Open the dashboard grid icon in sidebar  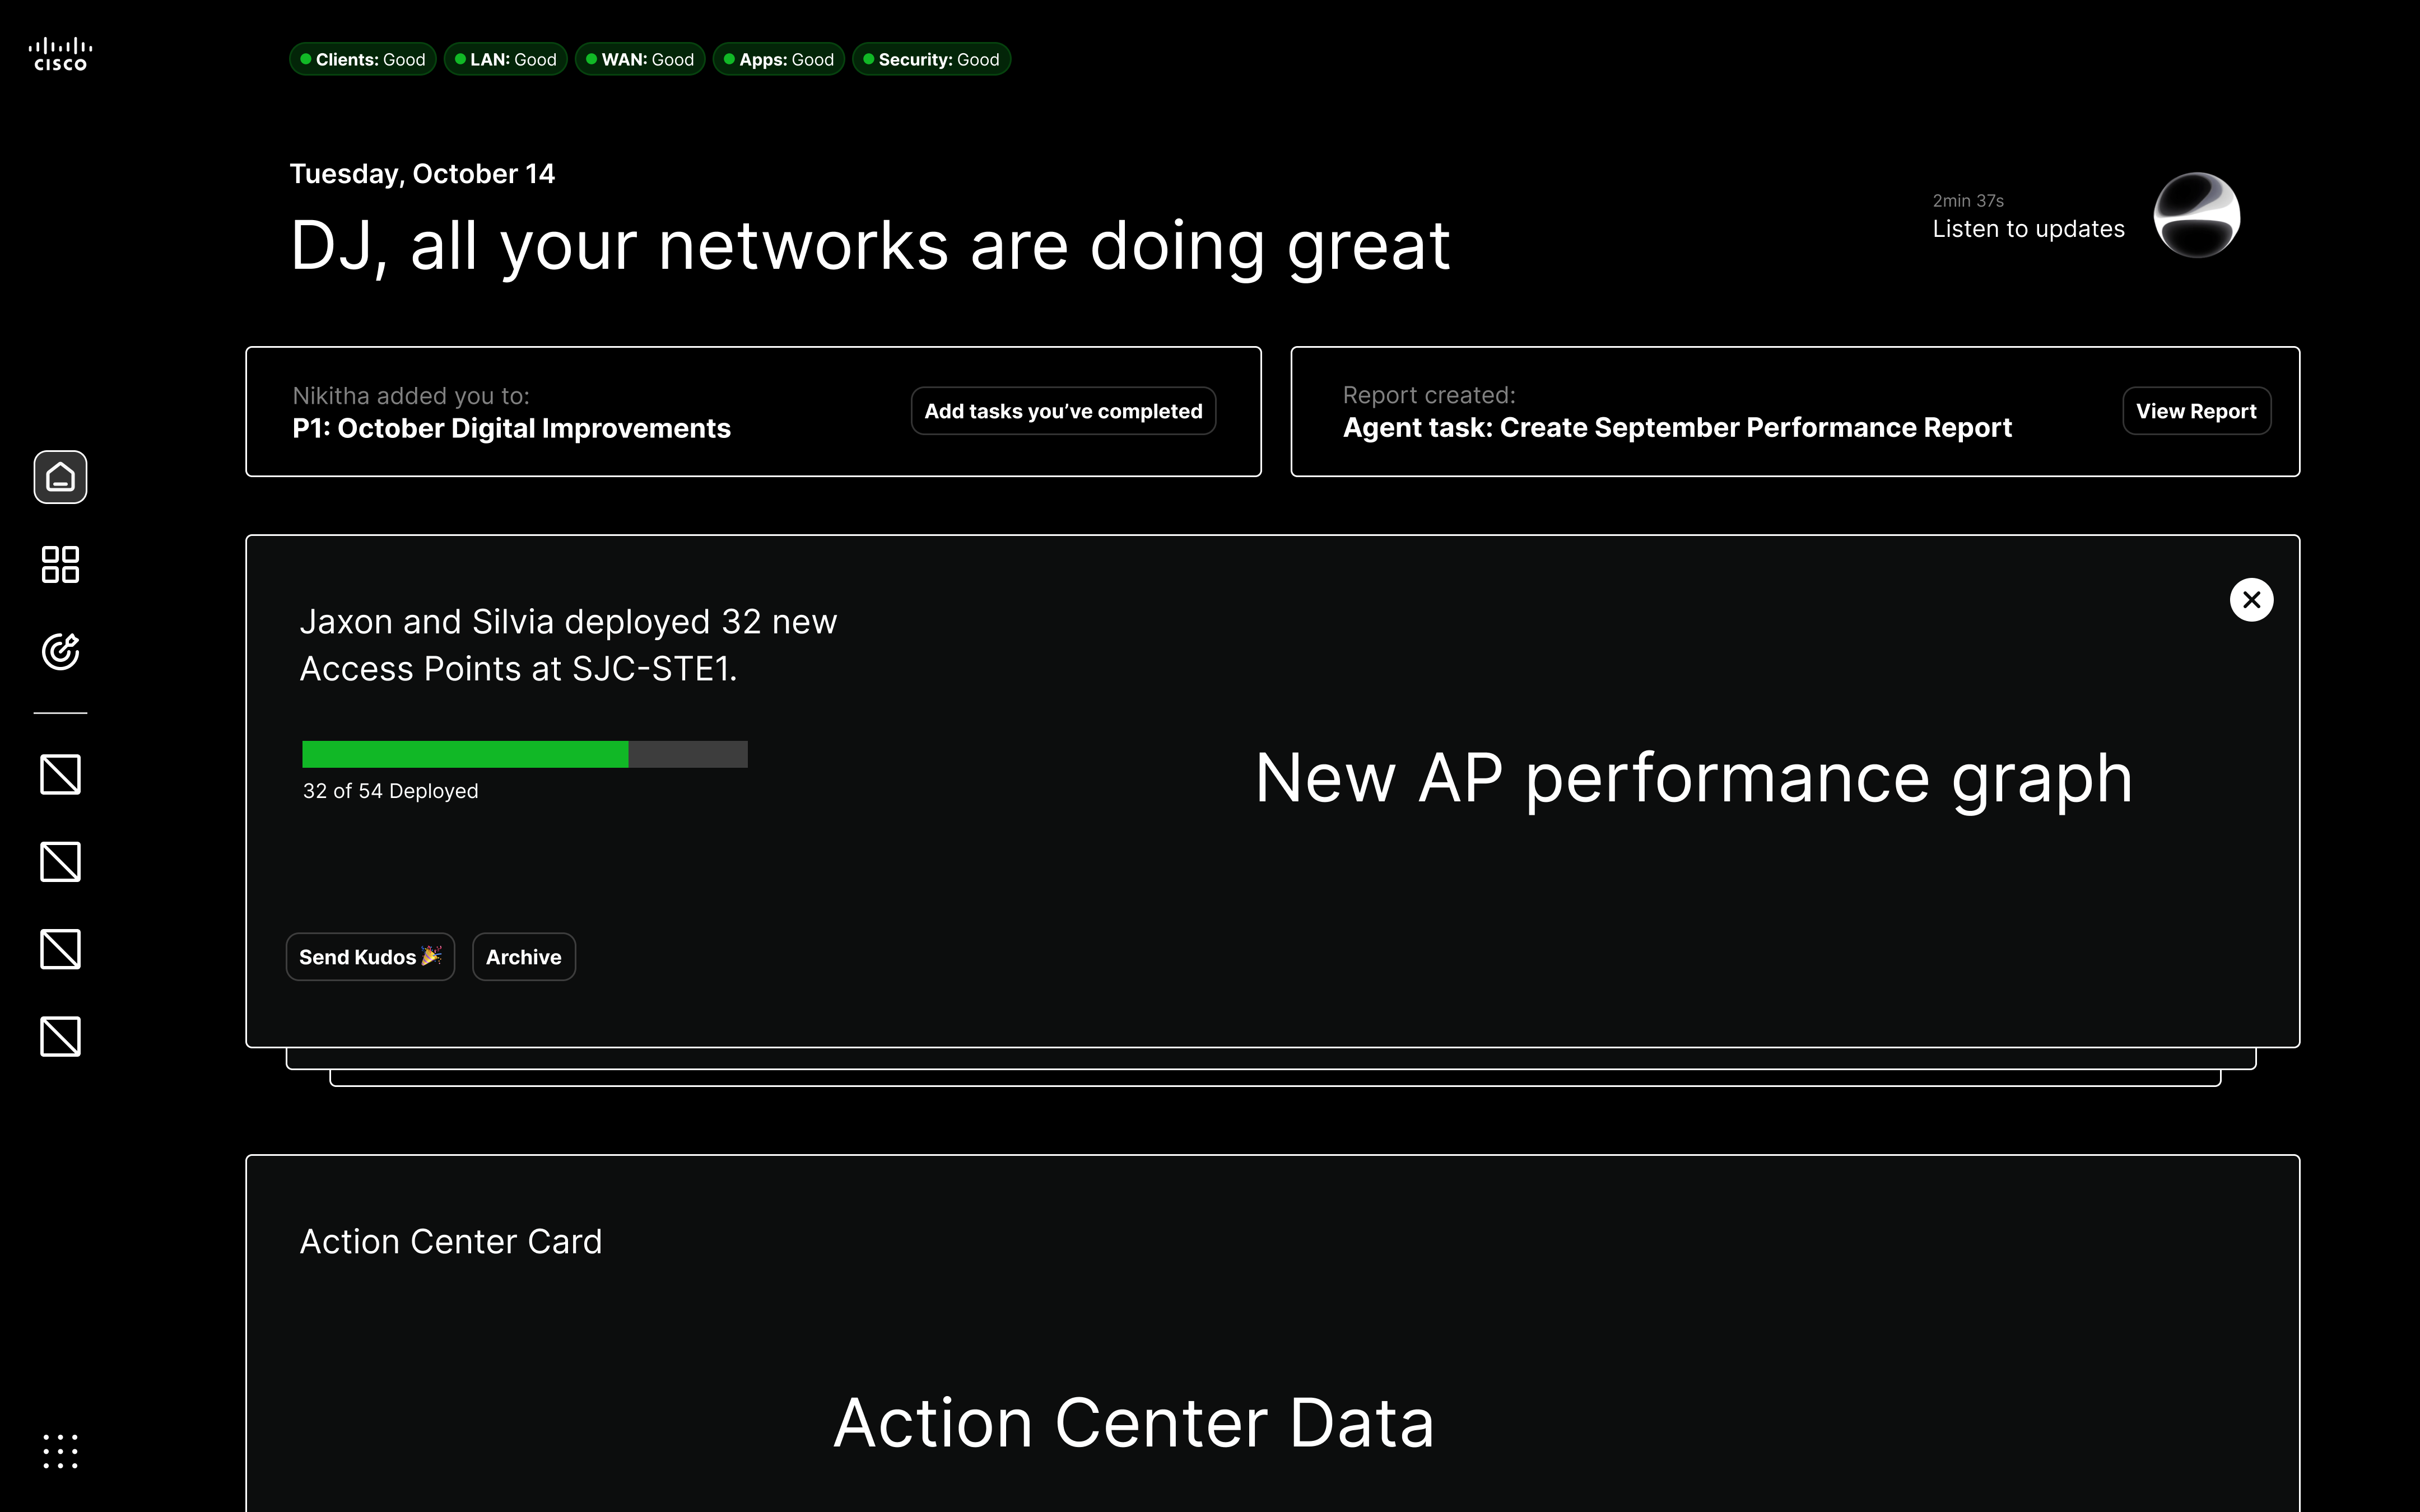tap(60, 564)
